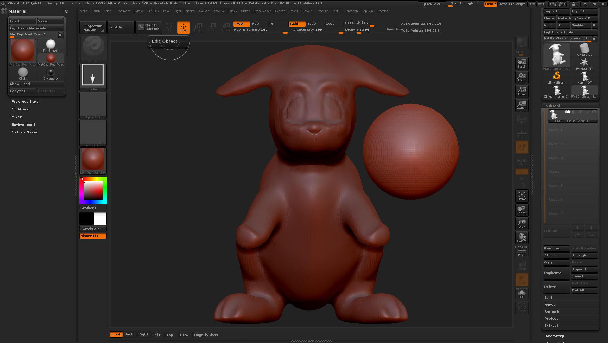Click the Scroll canvas icon
Viewport: 608px width, 343px height.
pos(522,63)
